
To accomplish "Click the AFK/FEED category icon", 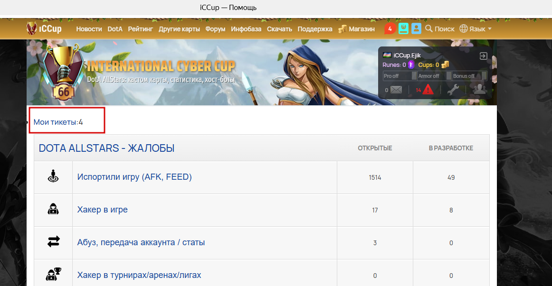I will click(x=53, y=176).
